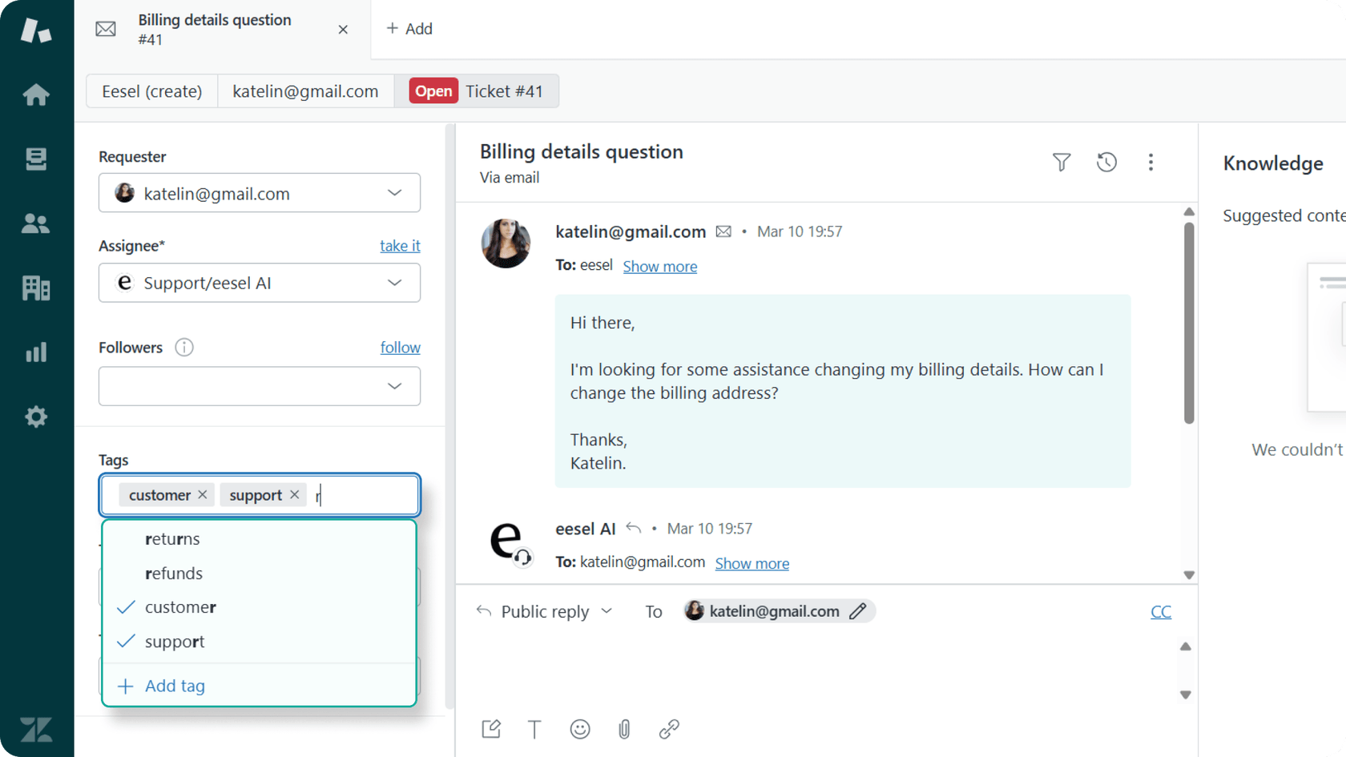
Task: Click CC to add recipients
Action: coord(1161,610)
